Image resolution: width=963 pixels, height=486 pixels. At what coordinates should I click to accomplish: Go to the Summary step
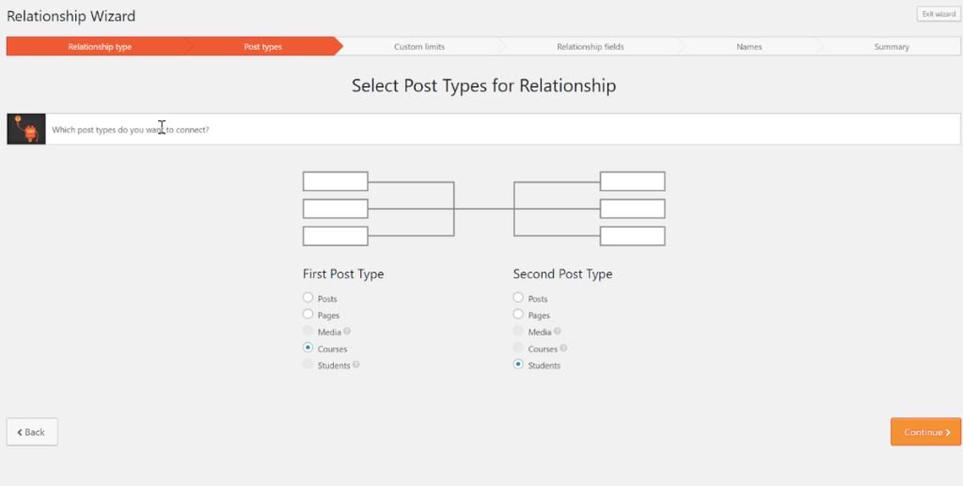tap(892, 47)
